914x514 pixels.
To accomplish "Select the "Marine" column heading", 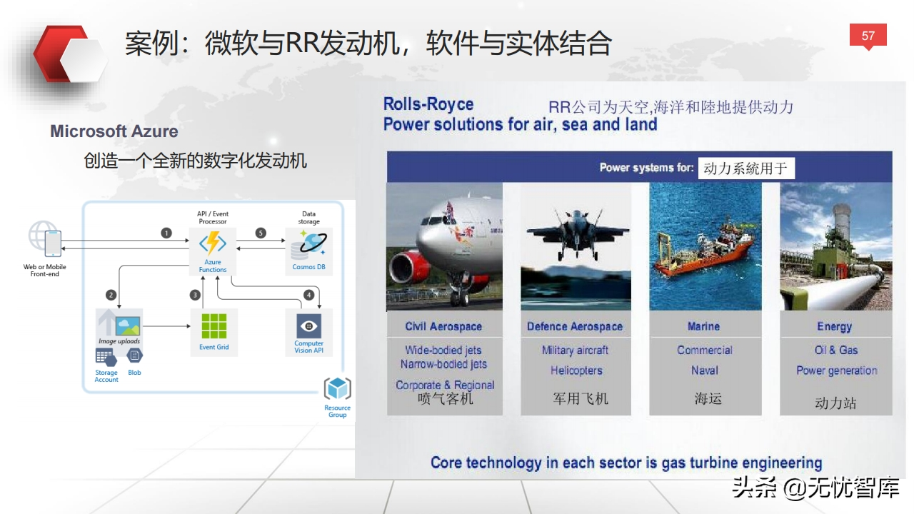I will pos(703,326).
